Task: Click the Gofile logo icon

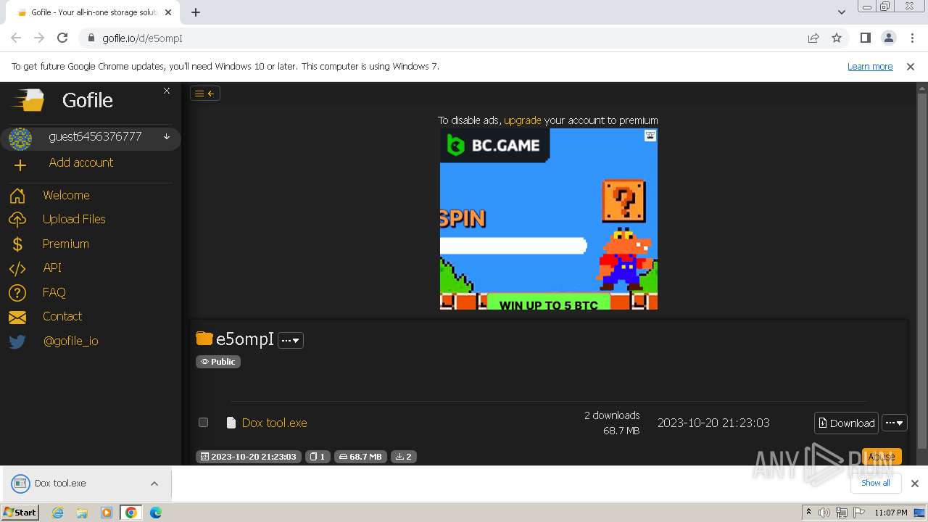Action: click(28, 100)
